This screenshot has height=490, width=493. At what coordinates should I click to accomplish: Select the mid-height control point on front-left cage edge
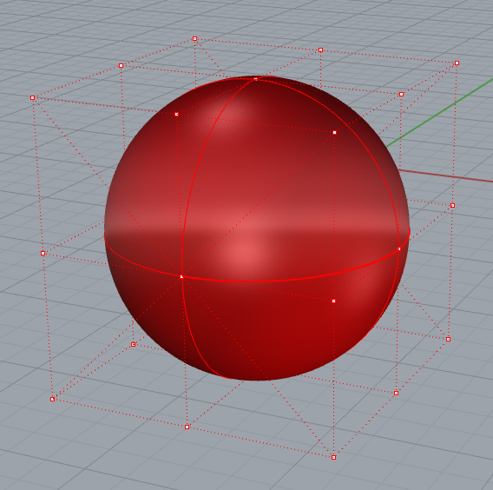click(x=43, y=253)
